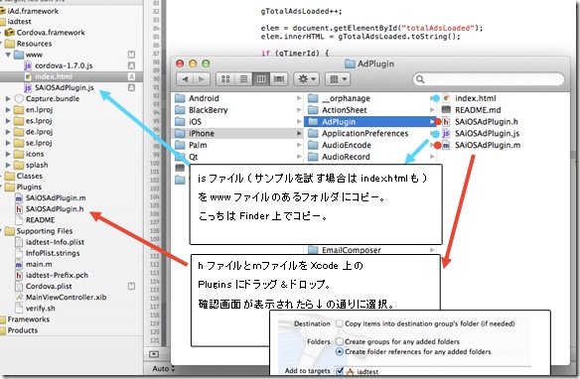
Task: Expand the es.lproj folder
Action: 8,121
